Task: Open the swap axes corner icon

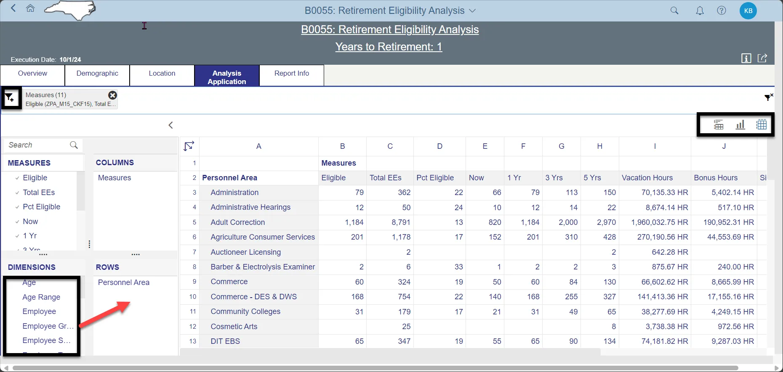Action: pyautogui.click(x=189, y=146)
